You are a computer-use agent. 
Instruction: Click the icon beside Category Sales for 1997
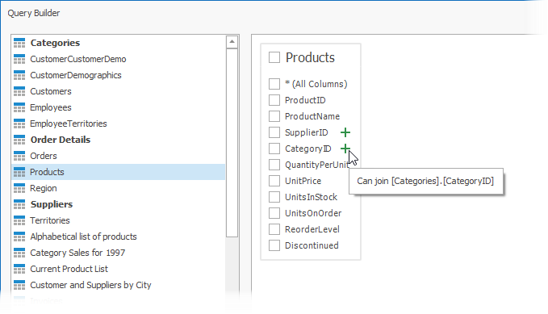pos(19,253)
